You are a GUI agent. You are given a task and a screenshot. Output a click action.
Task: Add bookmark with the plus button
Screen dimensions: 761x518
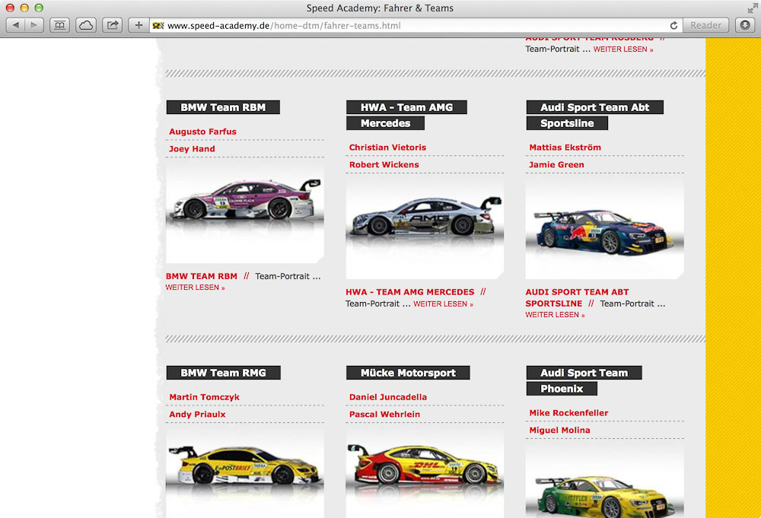(x=139, y=25)
